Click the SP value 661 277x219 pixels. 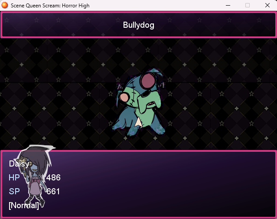pyautogui.click(x=53, y=191)
